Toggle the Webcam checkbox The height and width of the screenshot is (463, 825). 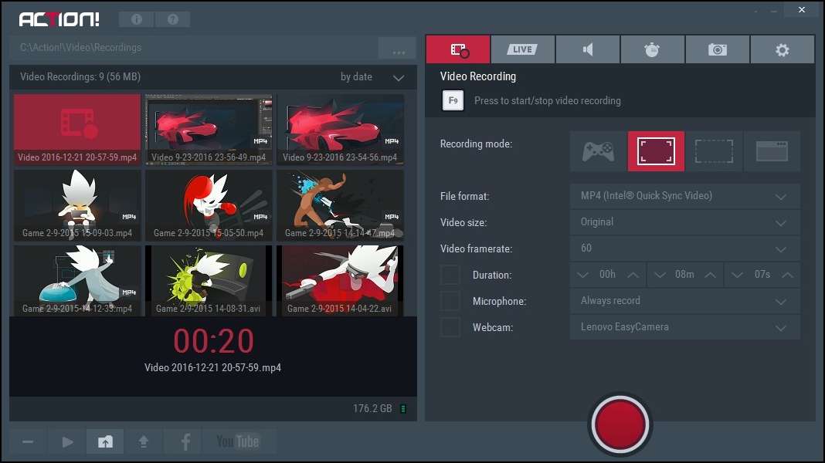click(x=450, y=327)
